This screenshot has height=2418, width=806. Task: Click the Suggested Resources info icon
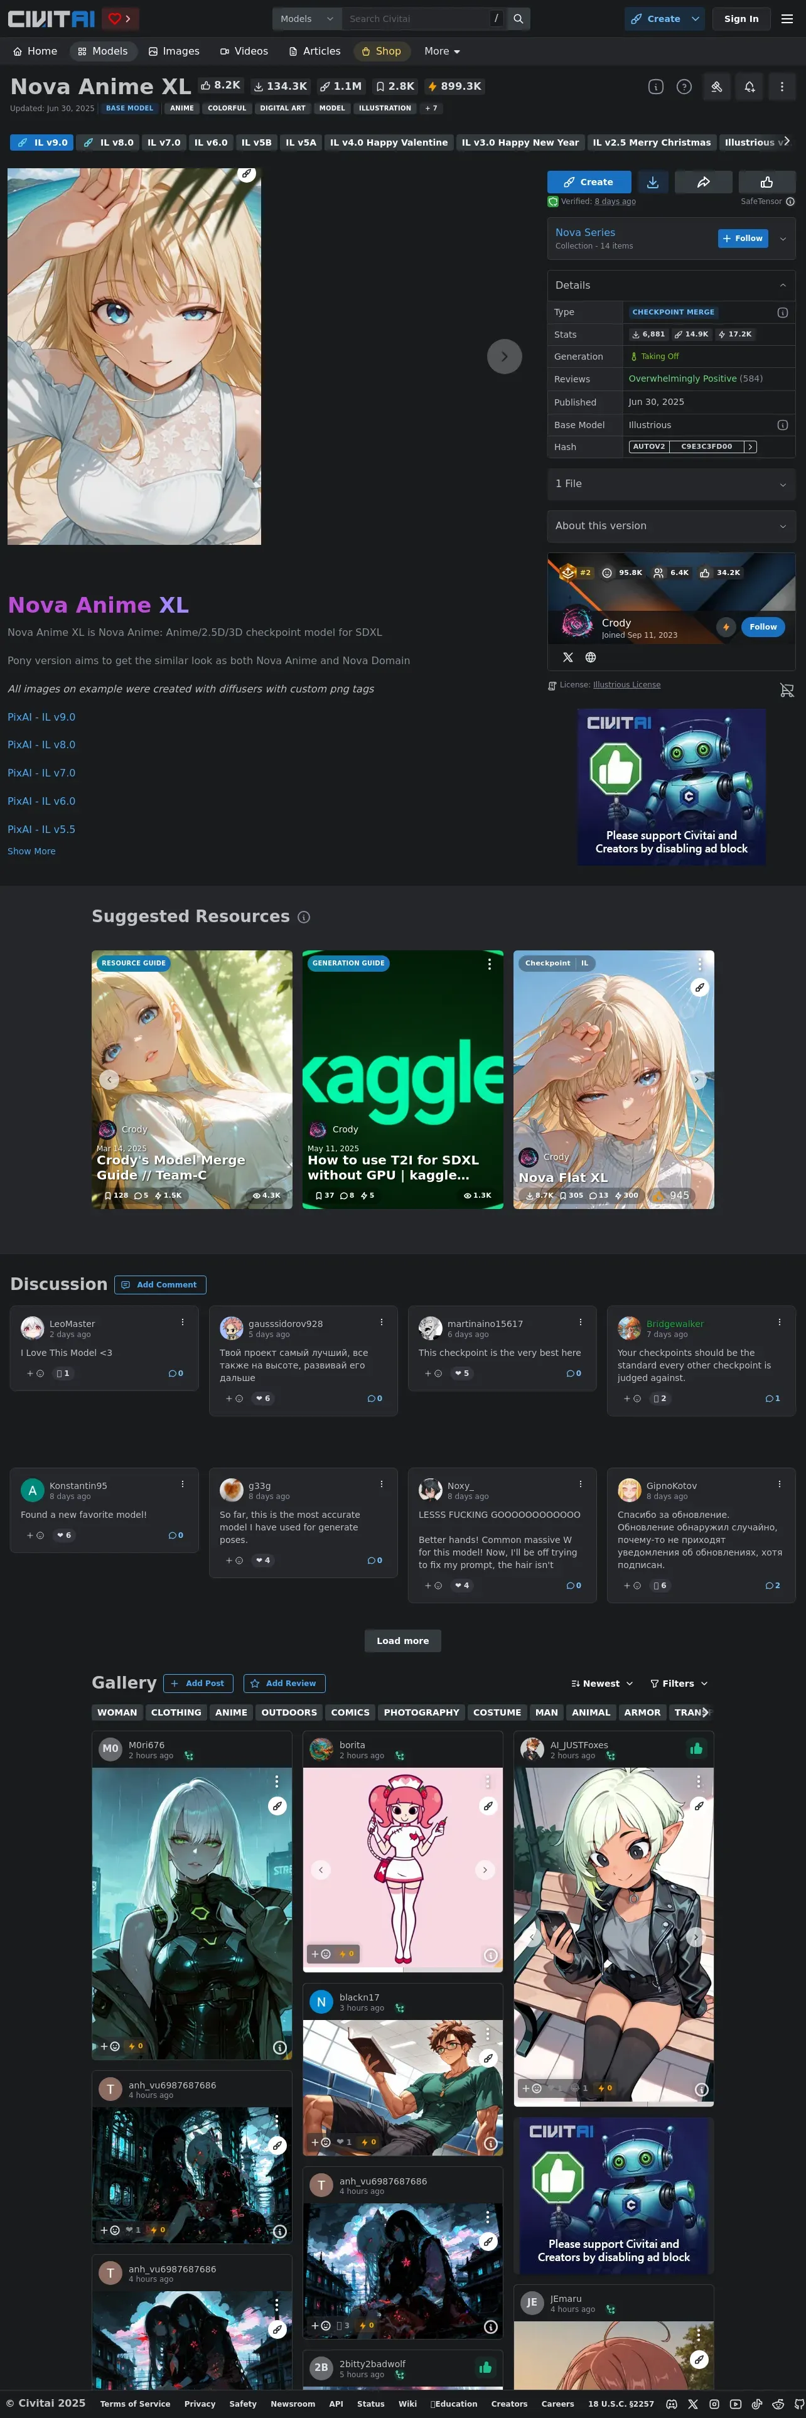(303, 917)
